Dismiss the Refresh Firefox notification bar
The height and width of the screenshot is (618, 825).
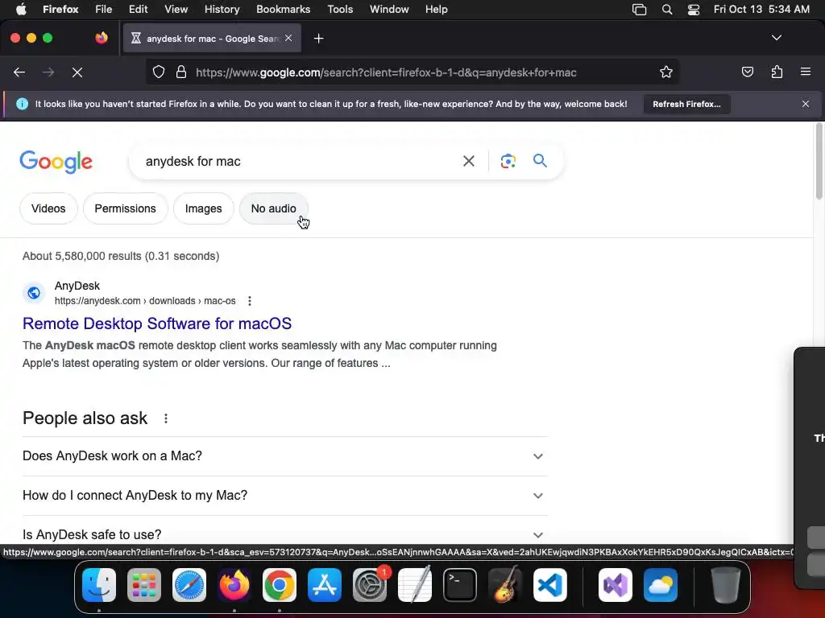click(806, 104)
